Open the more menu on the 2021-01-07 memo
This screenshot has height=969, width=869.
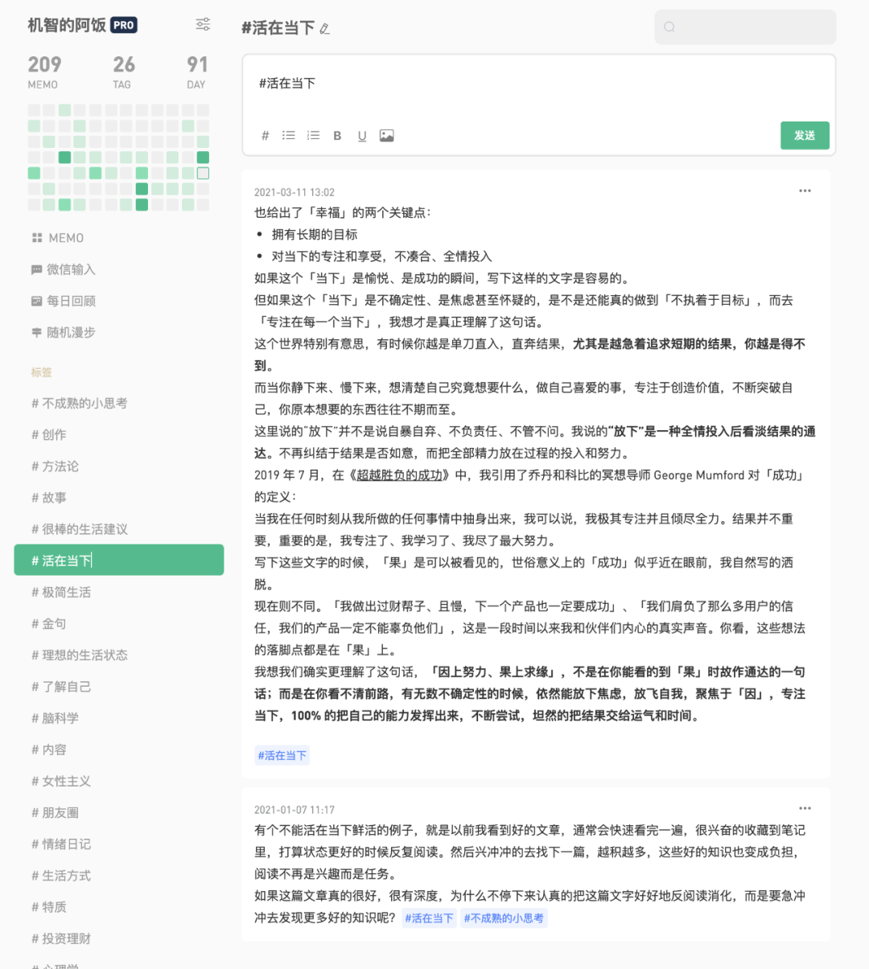805,809
